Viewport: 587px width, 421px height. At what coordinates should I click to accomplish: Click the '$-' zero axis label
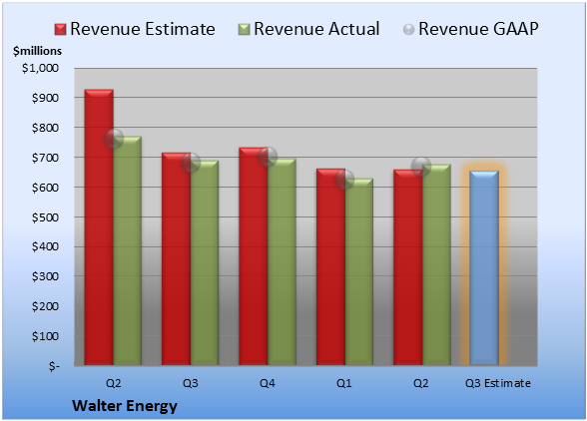click(54, 366)
